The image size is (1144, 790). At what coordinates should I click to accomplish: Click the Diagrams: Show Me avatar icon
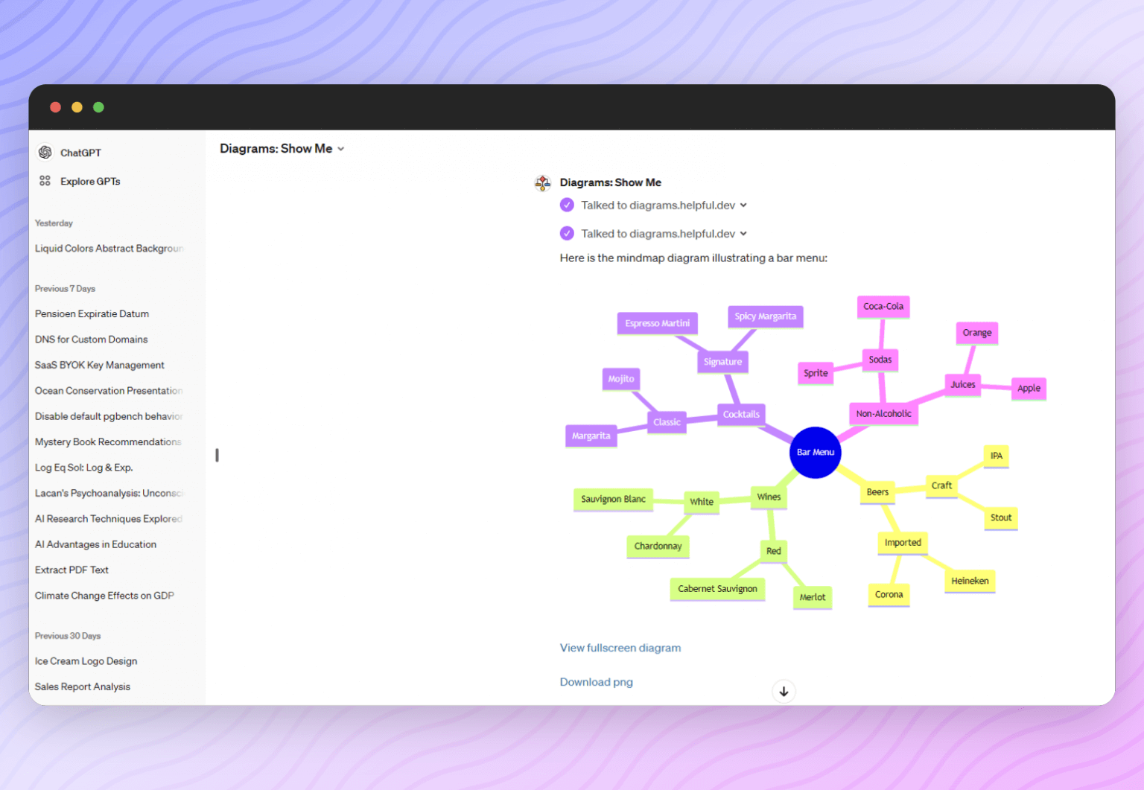coord(543,182)
